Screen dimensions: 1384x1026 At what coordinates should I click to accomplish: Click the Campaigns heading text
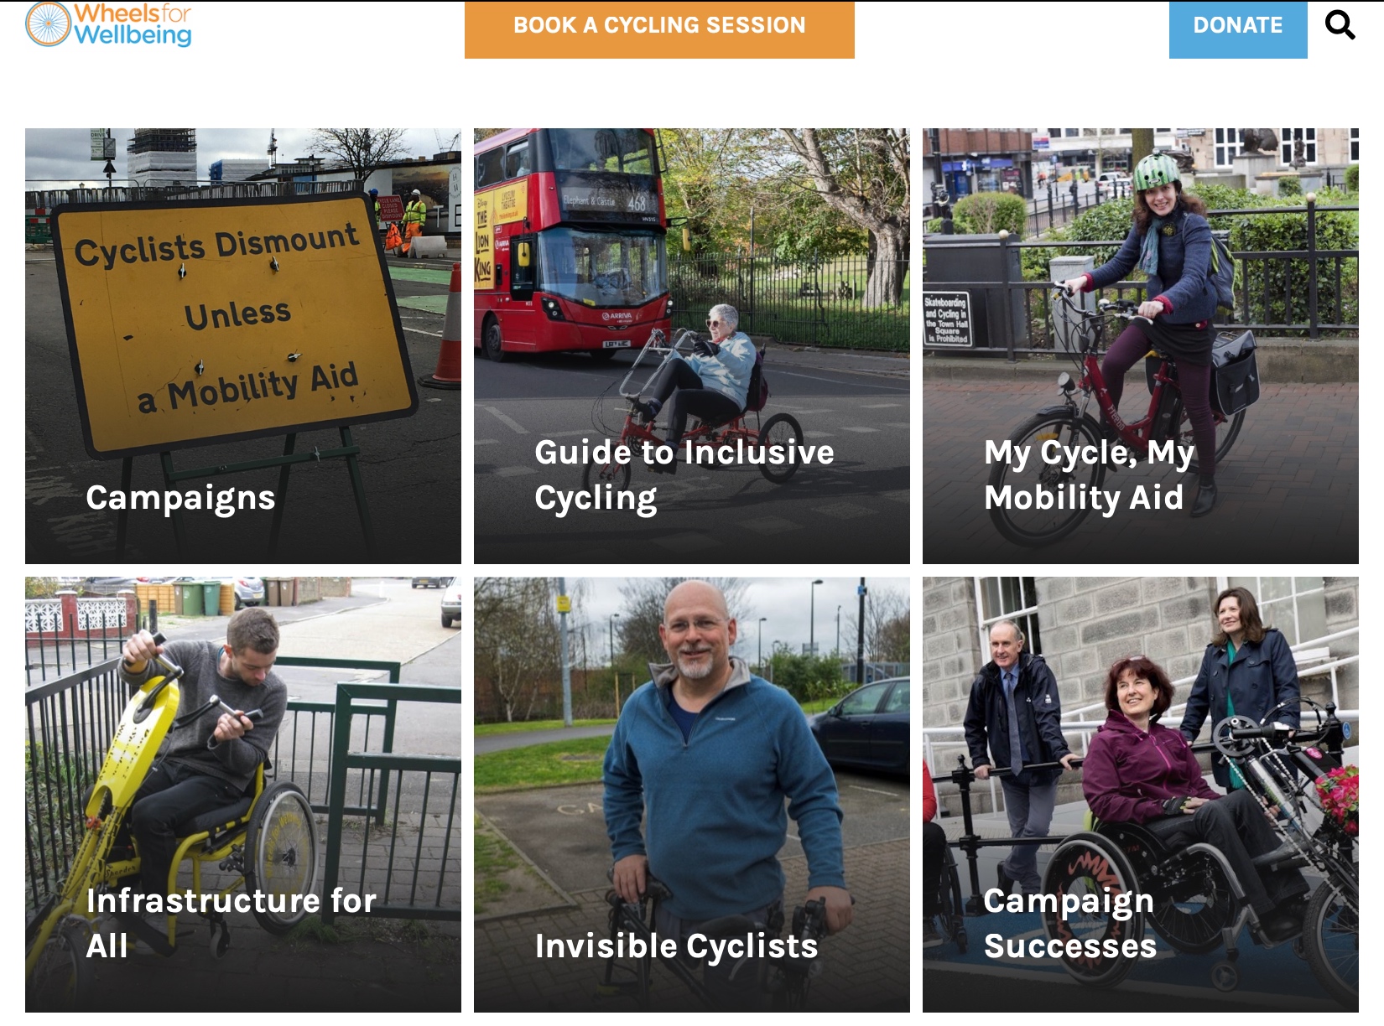pos(180,499)
